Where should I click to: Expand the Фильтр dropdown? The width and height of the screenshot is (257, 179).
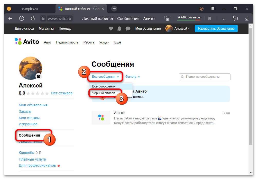pyautogui.click(x=133, y=76)
